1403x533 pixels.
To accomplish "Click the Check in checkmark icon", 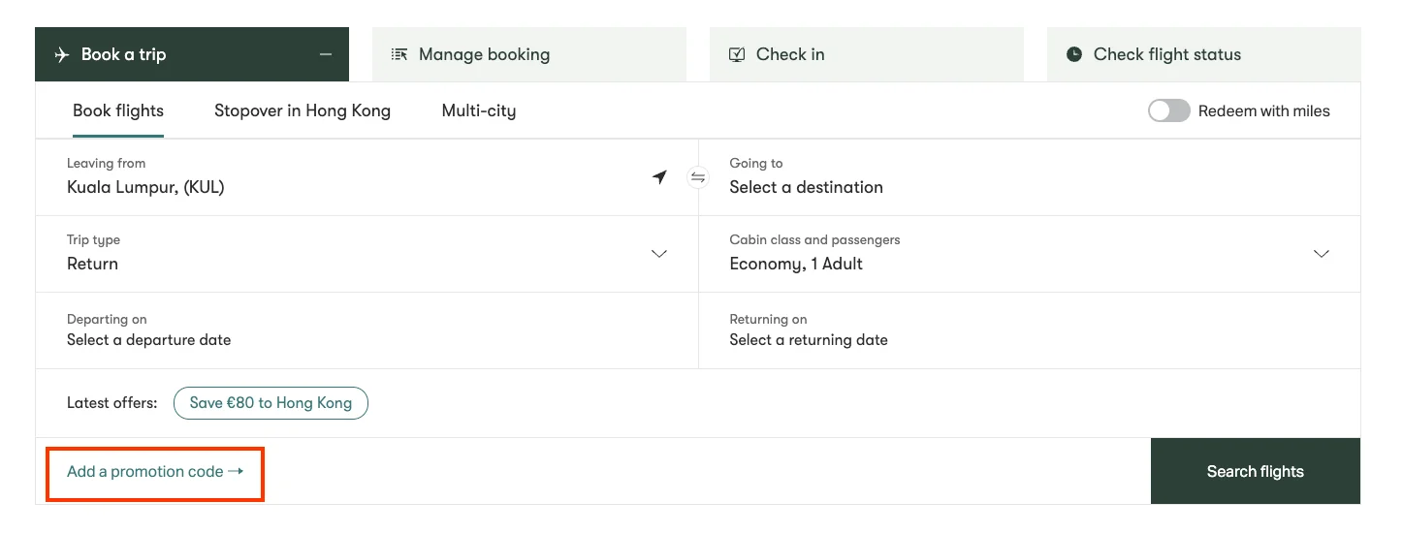I will pyautogui.click(x=737, y=54).
